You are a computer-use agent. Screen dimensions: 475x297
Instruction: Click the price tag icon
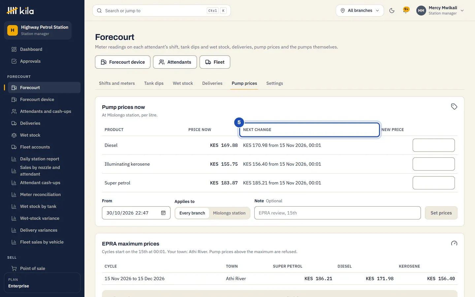(454, 107)
